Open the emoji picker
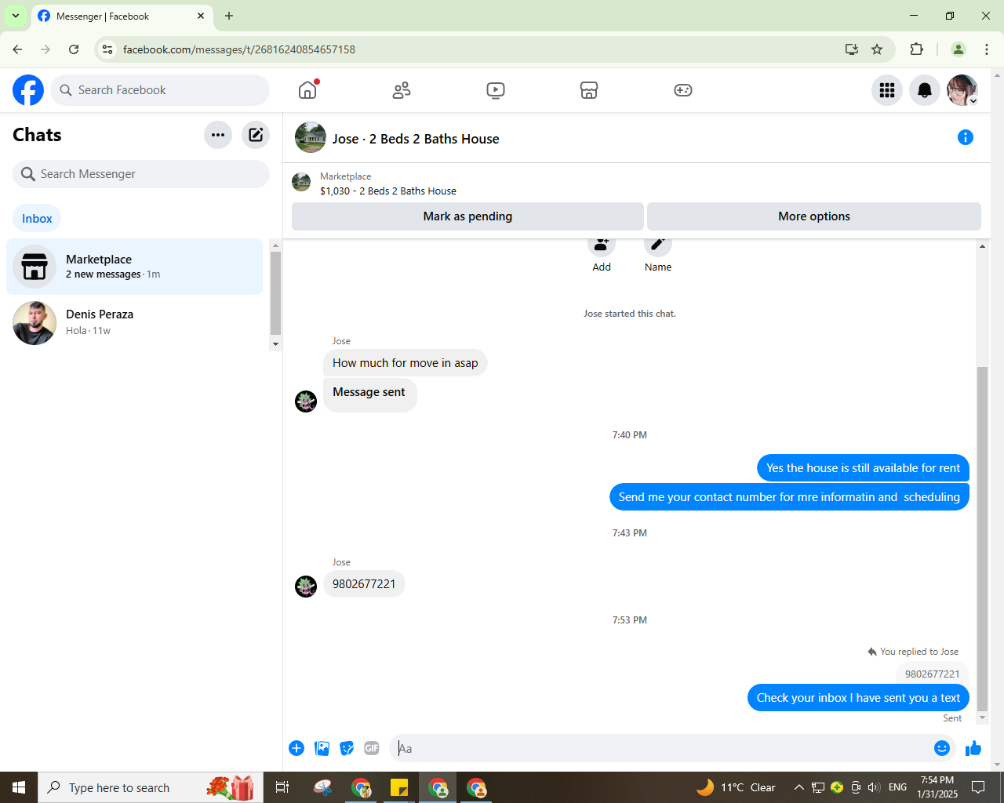 [942, 748]
